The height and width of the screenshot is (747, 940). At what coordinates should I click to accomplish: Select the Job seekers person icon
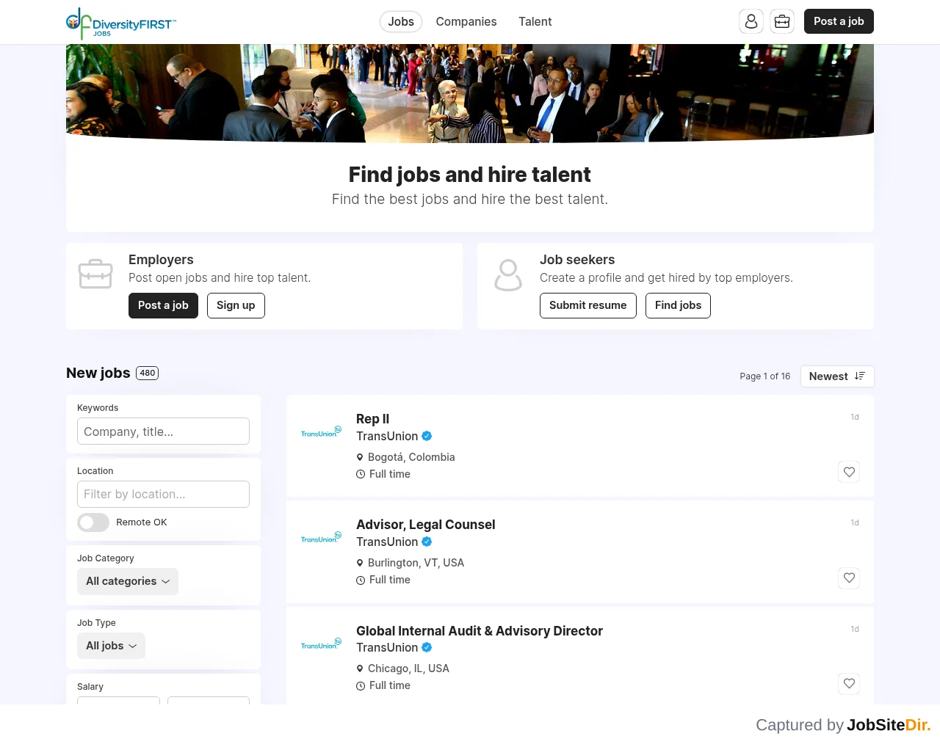coord(507,275)
